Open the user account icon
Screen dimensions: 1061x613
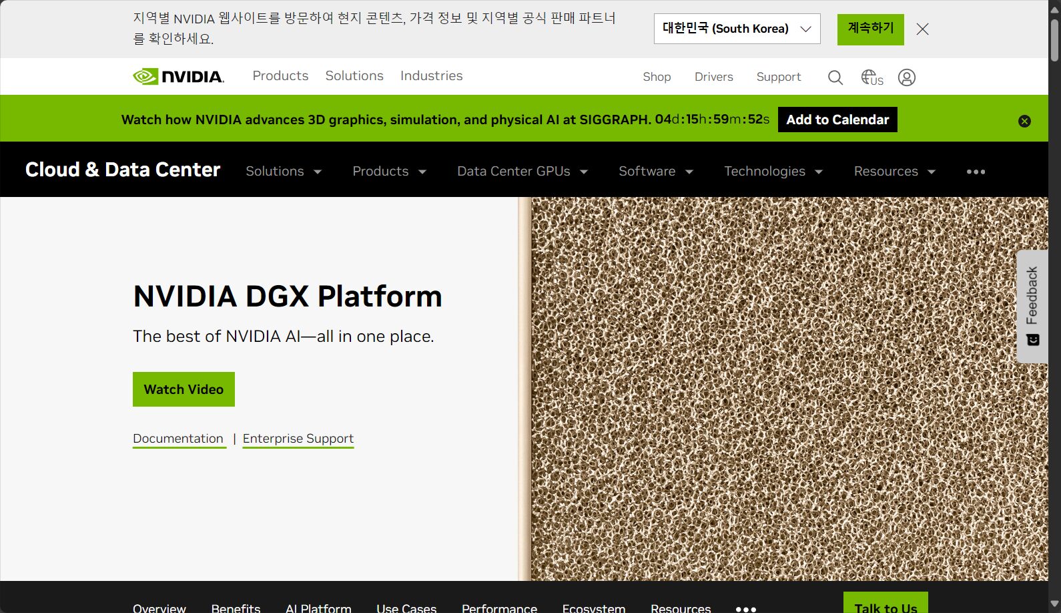tap(906, 77)
